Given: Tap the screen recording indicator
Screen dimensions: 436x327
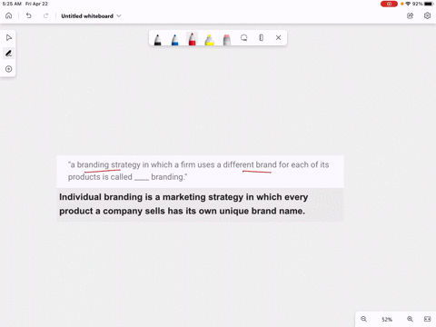Looking at the screenshot, I should [389, 4].
